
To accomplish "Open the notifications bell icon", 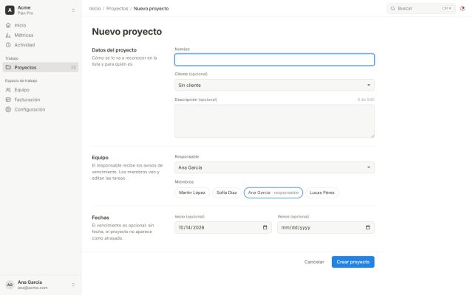I will click(462, 8).
